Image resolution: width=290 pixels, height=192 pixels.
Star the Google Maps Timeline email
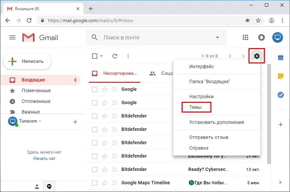[x=105, y=183]
